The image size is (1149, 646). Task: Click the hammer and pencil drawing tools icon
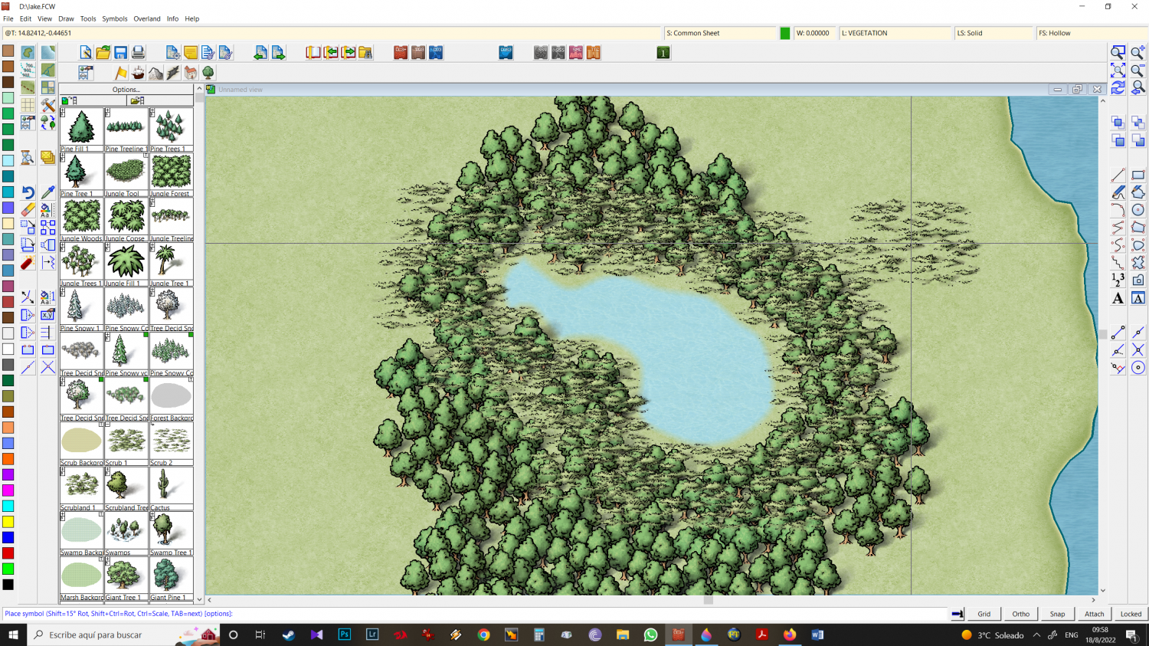click(47, 105)
